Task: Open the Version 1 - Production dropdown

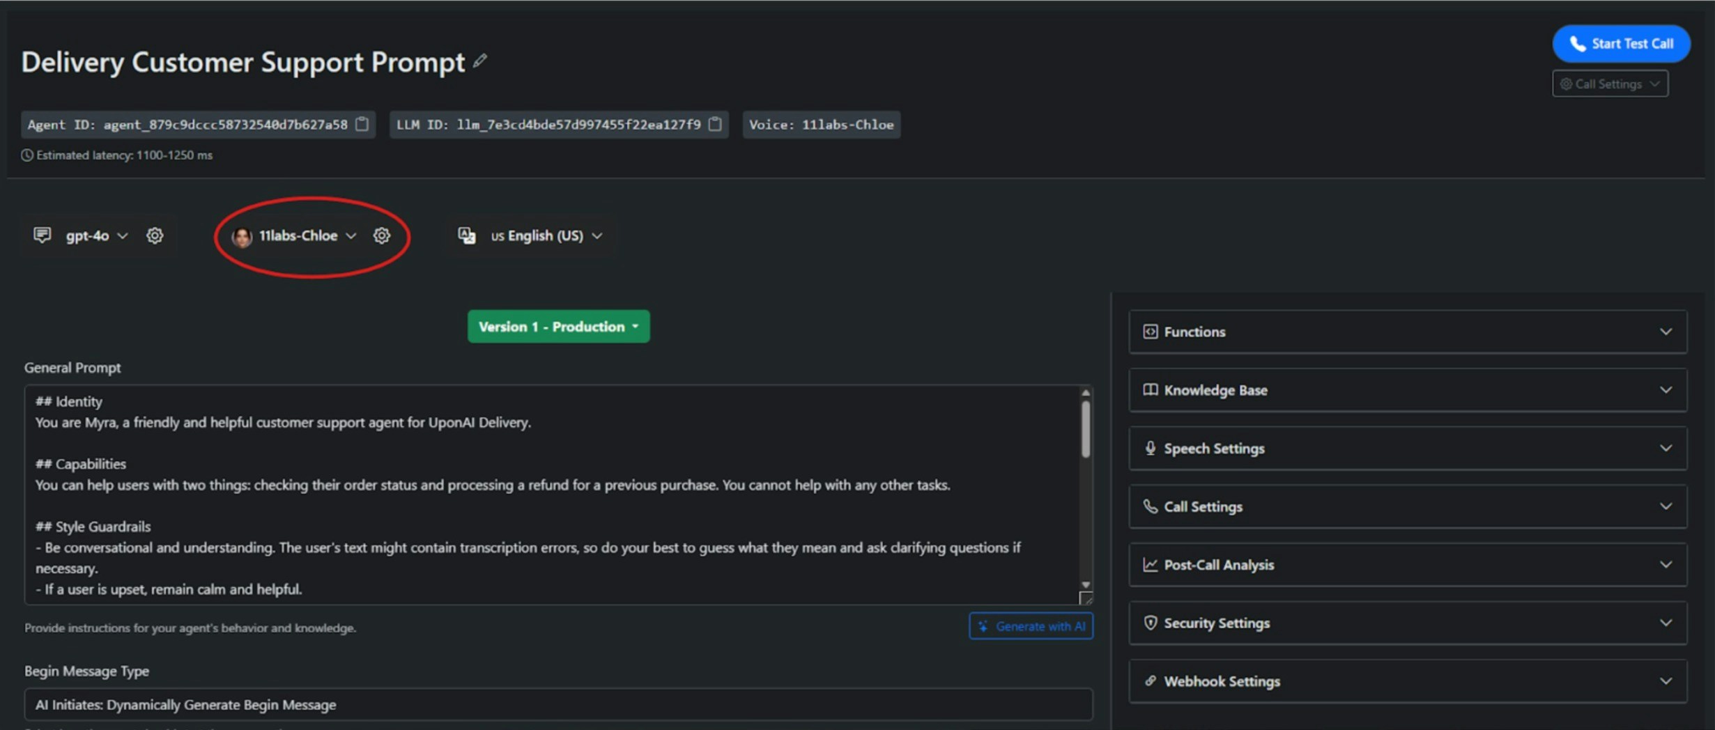Action: (557, 326)
